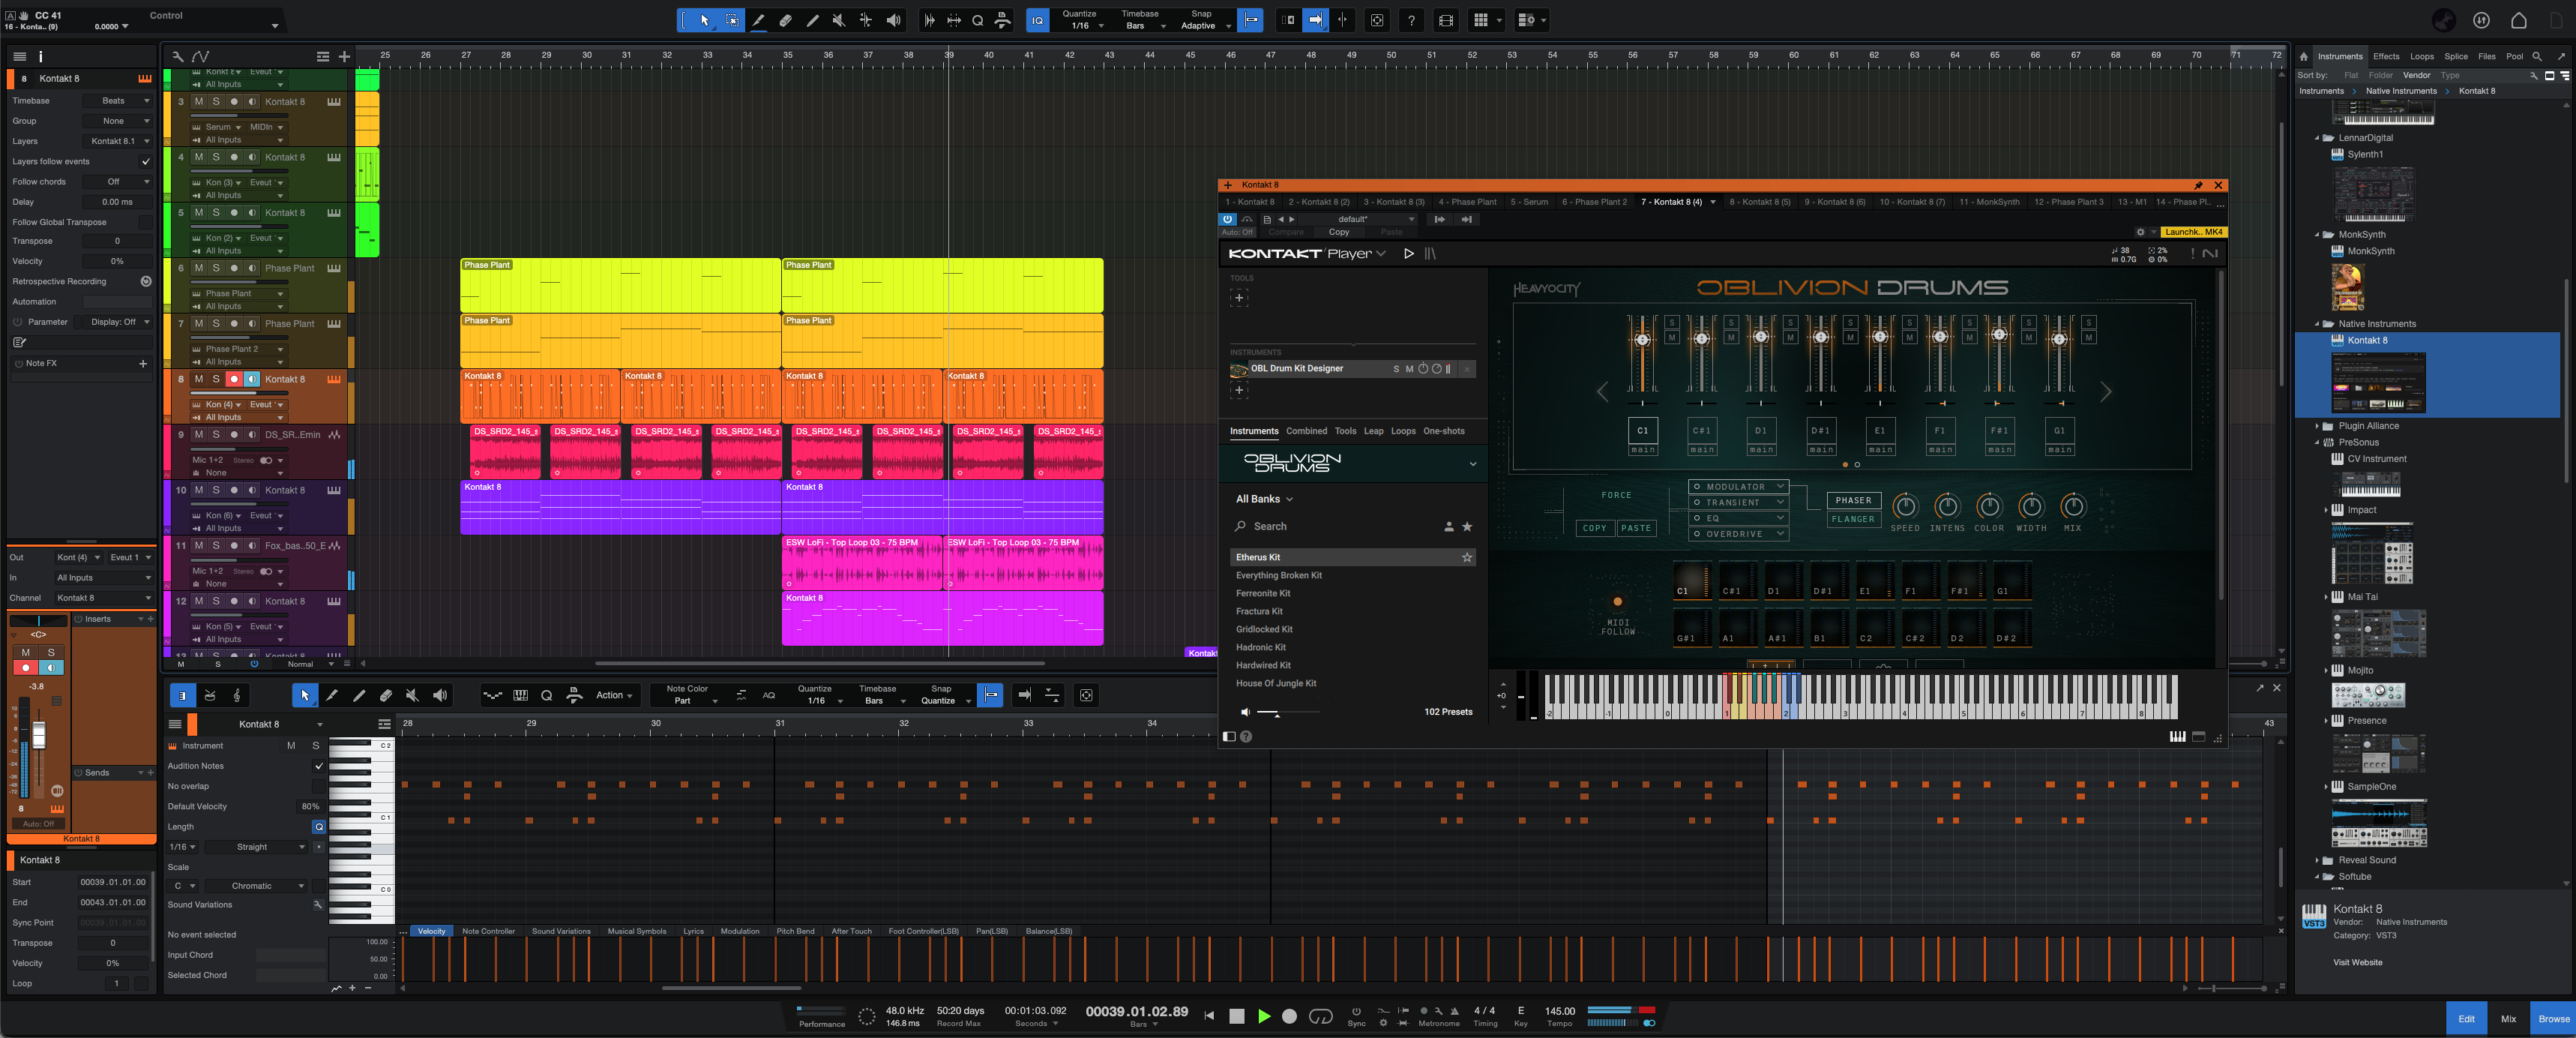This screenshot has width=2576, height=1038.
Task: Click the Copy button in plugin header
Action: coord(1338,232)
